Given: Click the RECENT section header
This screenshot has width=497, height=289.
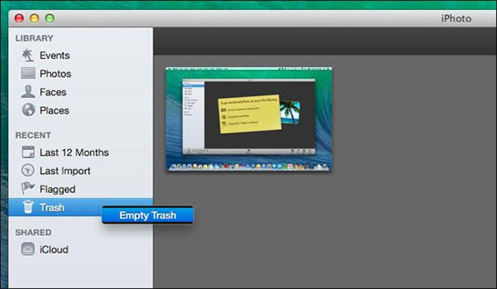Looking at the screenshot, I should click(x=33, y=136).
